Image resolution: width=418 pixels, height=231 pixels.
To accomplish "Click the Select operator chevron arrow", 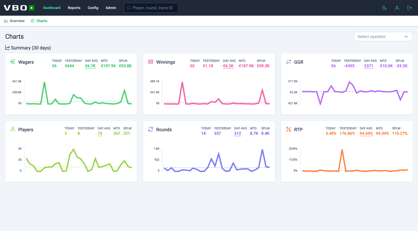I will click(406, 37).
